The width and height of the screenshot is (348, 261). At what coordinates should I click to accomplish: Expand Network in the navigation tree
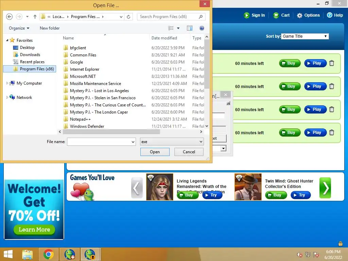pyautogui.click(x=7, y=98)
